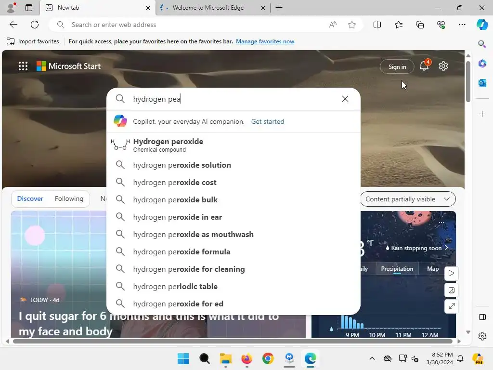The image size is (493, 370).
Task: Open the Microsoft Start logo link
Action: coord(68,66)
